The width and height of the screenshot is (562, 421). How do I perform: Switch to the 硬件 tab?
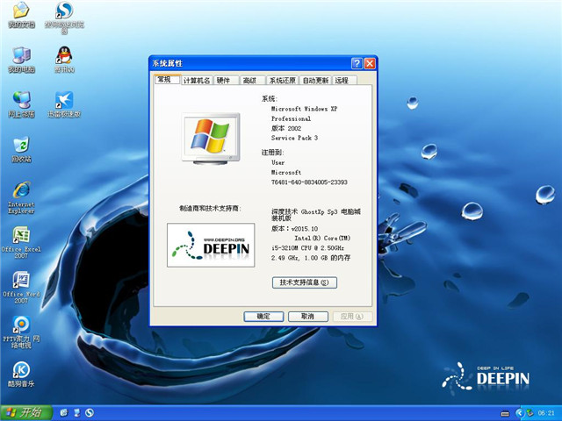(225, 81)
